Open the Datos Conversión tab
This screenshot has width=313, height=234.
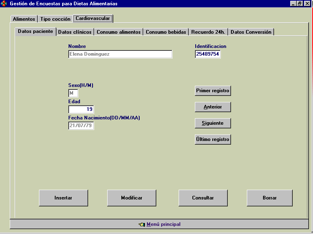click(251, 32)
